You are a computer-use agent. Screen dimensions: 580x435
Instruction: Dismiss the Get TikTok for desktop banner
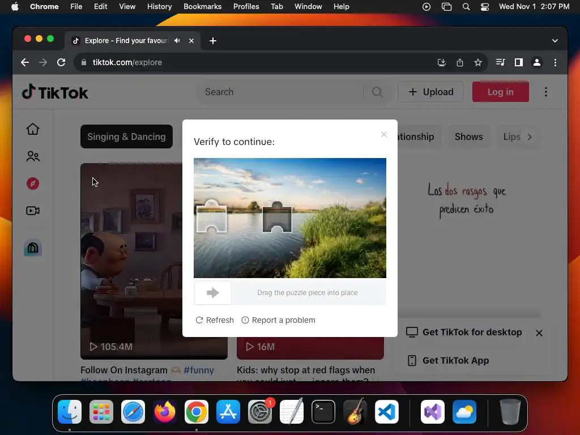click(539, 333)
